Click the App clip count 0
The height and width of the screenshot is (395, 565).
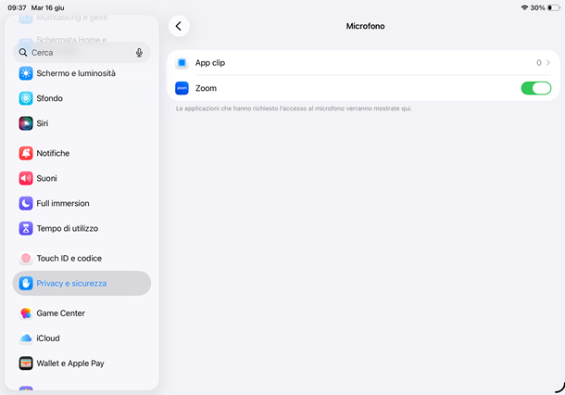coord(539,63)
